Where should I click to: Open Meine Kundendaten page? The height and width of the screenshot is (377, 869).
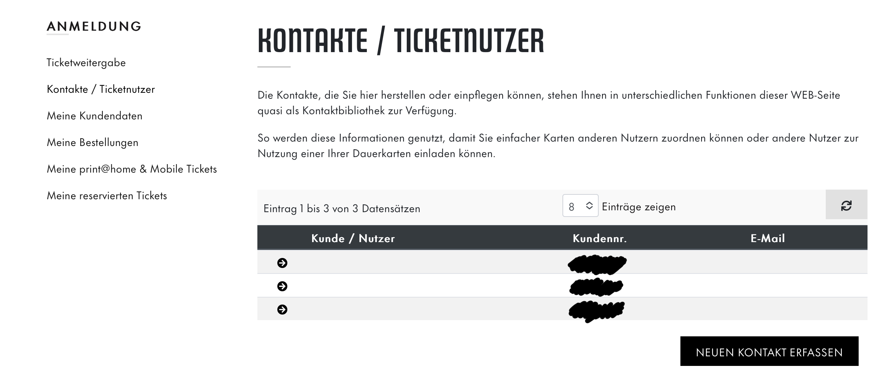(x=94, y=116)
